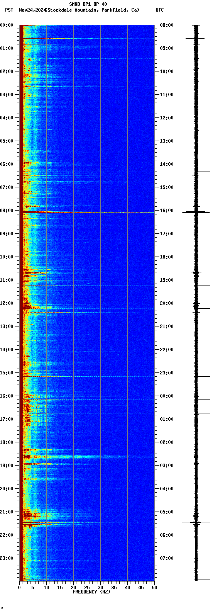Click the 05:00 label on PST axis
Image resolution: width=213 pixels, height=612 pixels.
click(7, 141)
